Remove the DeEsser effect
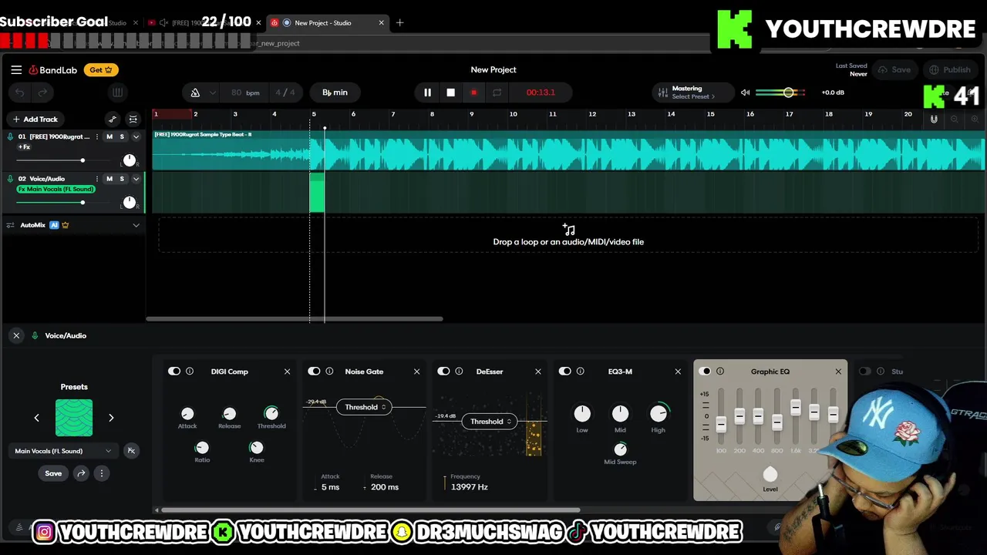Image resolution: width=987 pixels, height=555 pixels. (538, 372)
